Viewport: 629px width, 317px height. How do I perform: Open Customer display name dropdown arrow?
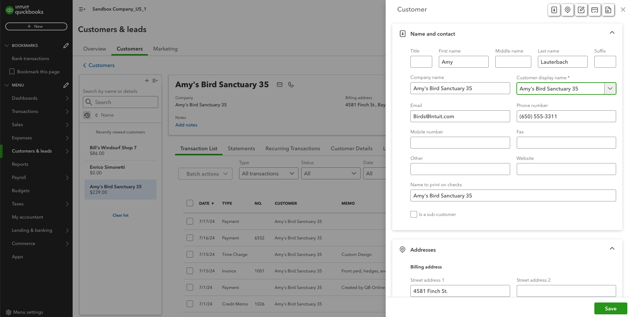(610, 88)
